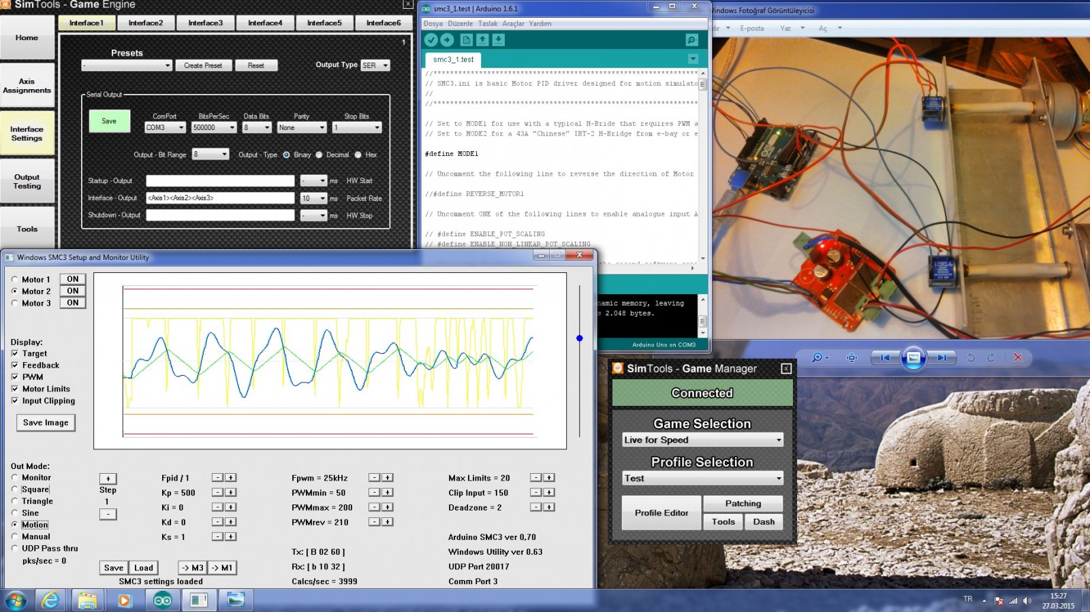1090x612 pixels.
Task: Click the Save Image button
Action: 46,423
